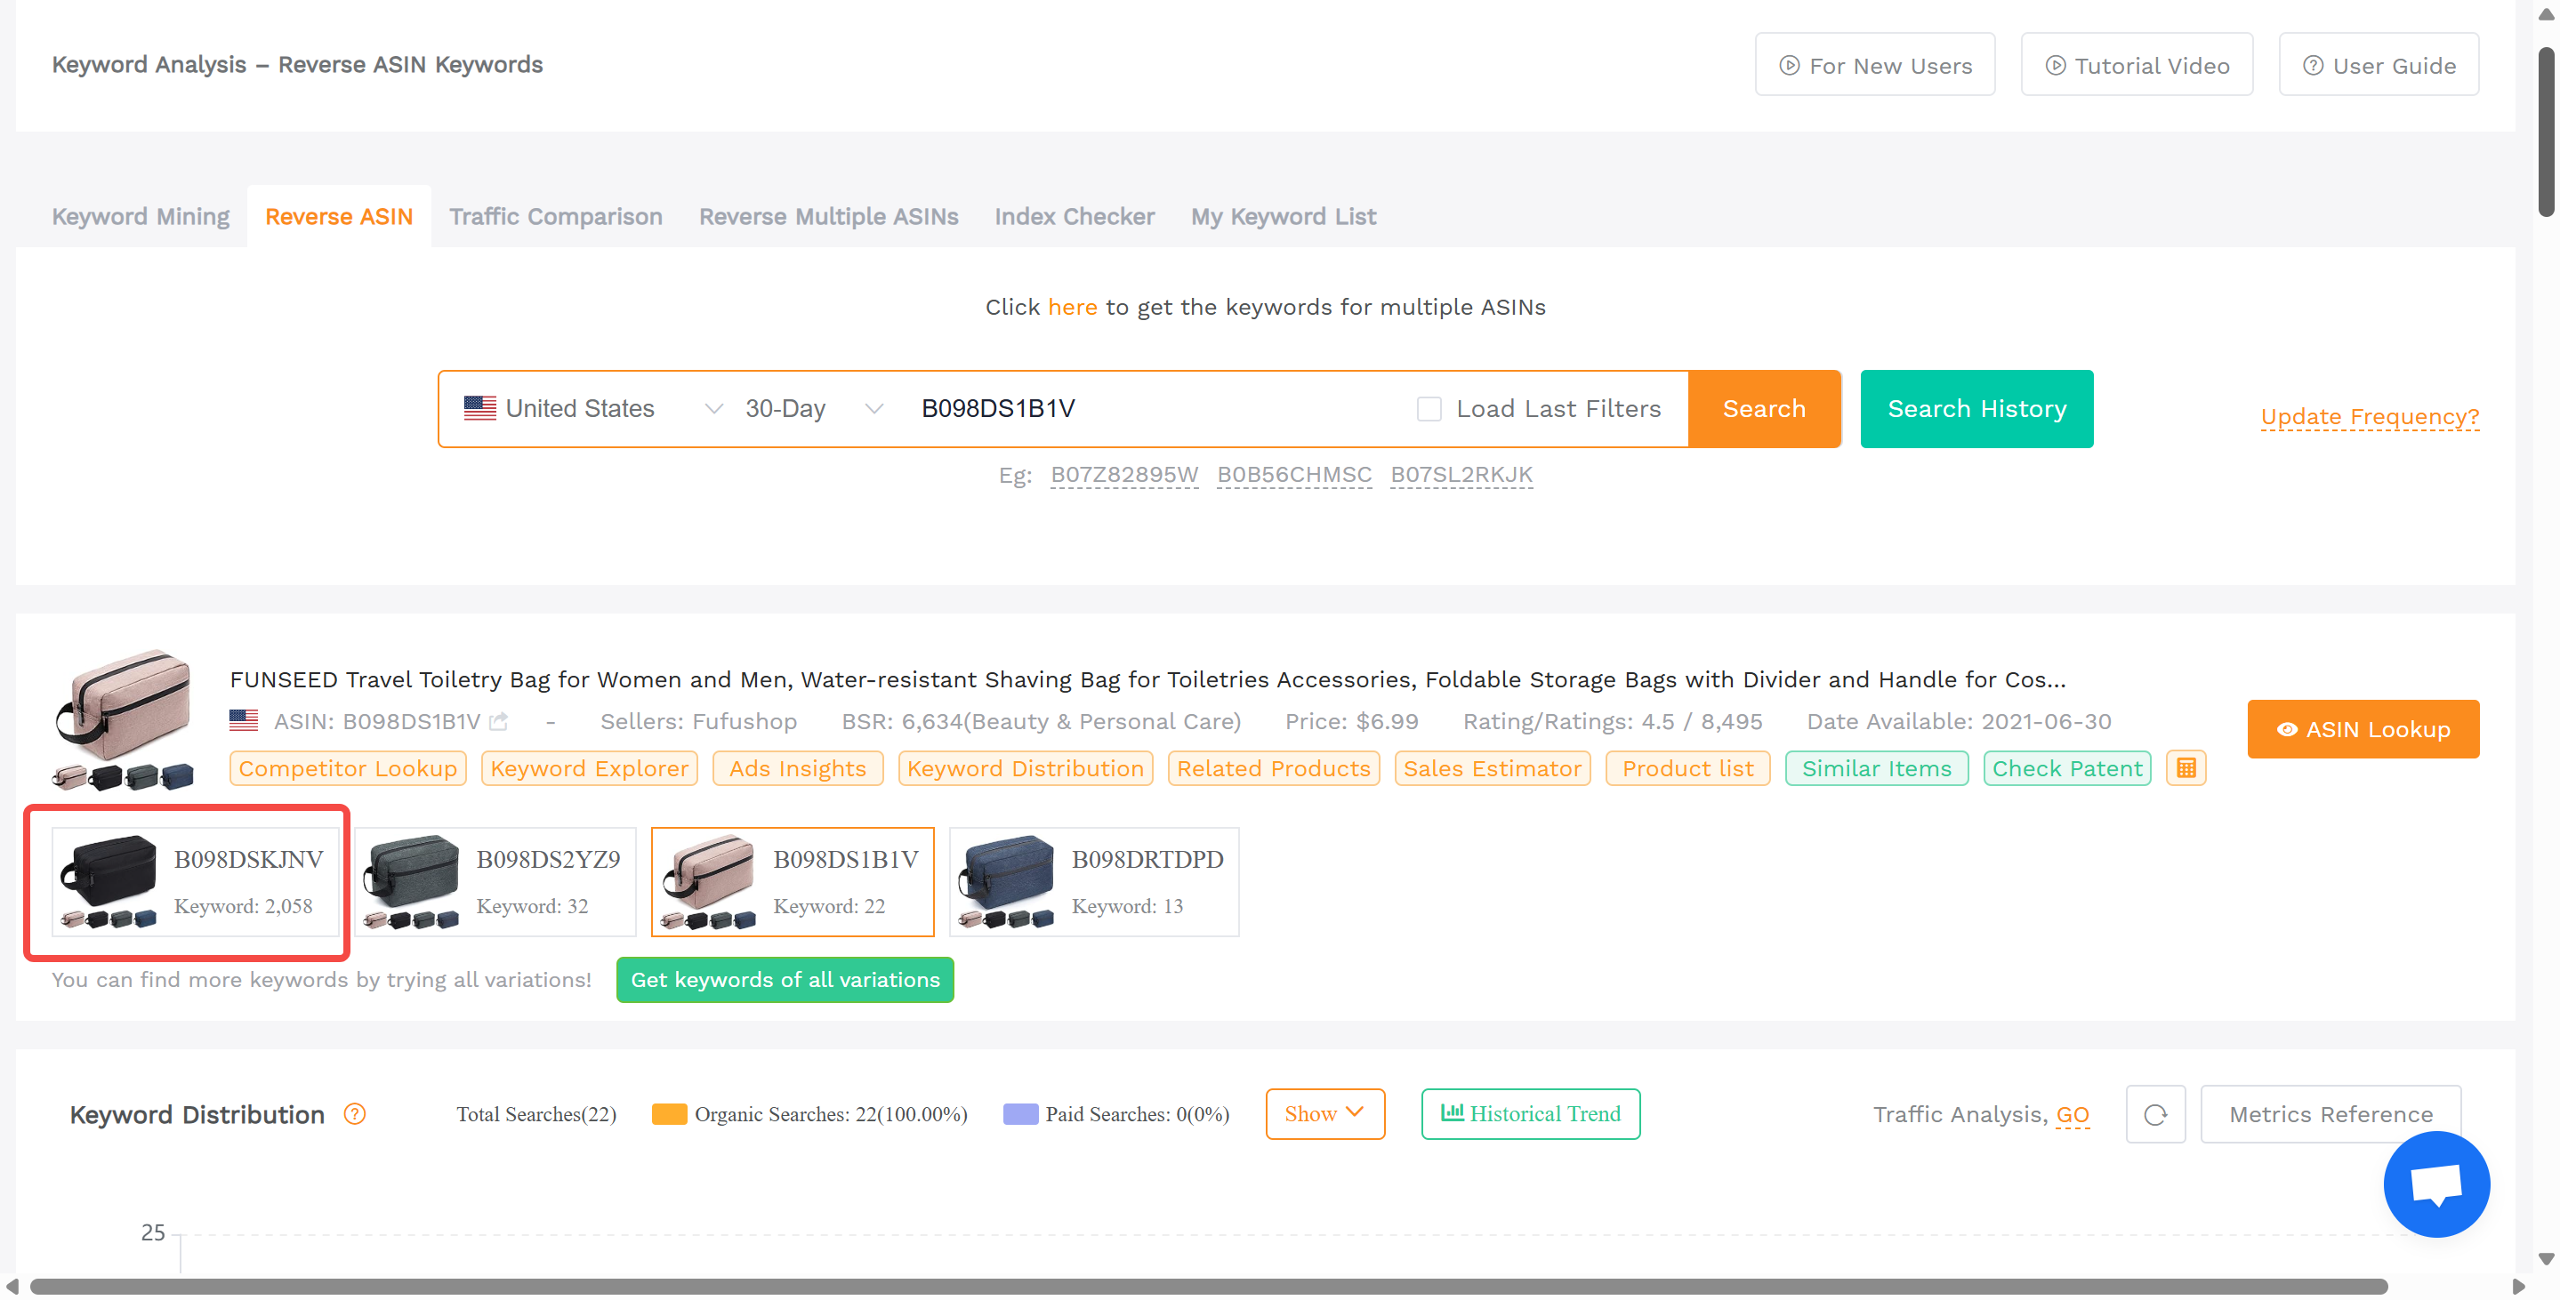Click the 'here' link for multiple ASINs

coord(1071,307)
